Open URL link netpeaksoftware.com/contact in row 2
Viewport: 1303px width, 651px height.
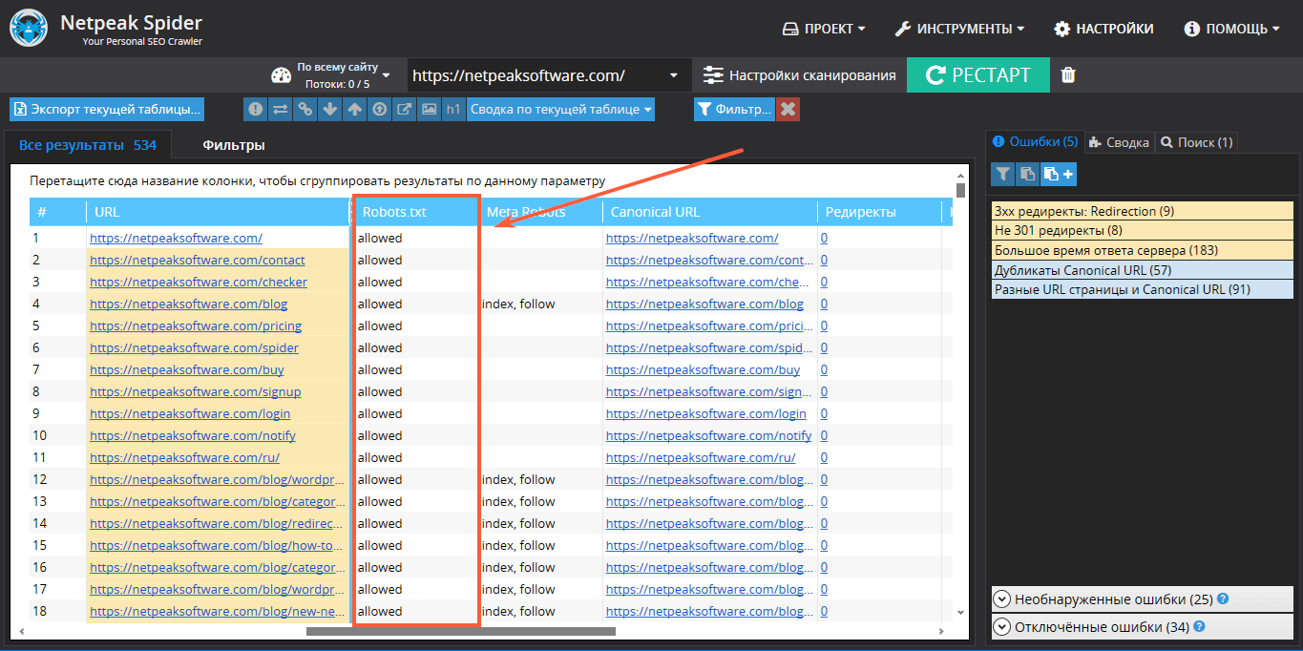coord(198,260)
